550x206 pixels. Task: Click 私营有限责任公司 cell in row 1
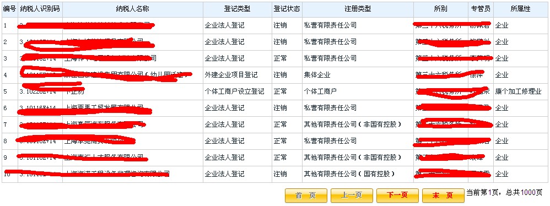[358, 25]
